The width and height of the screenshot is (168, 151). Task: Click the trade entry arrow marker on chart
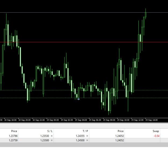(x=78, y=99)
